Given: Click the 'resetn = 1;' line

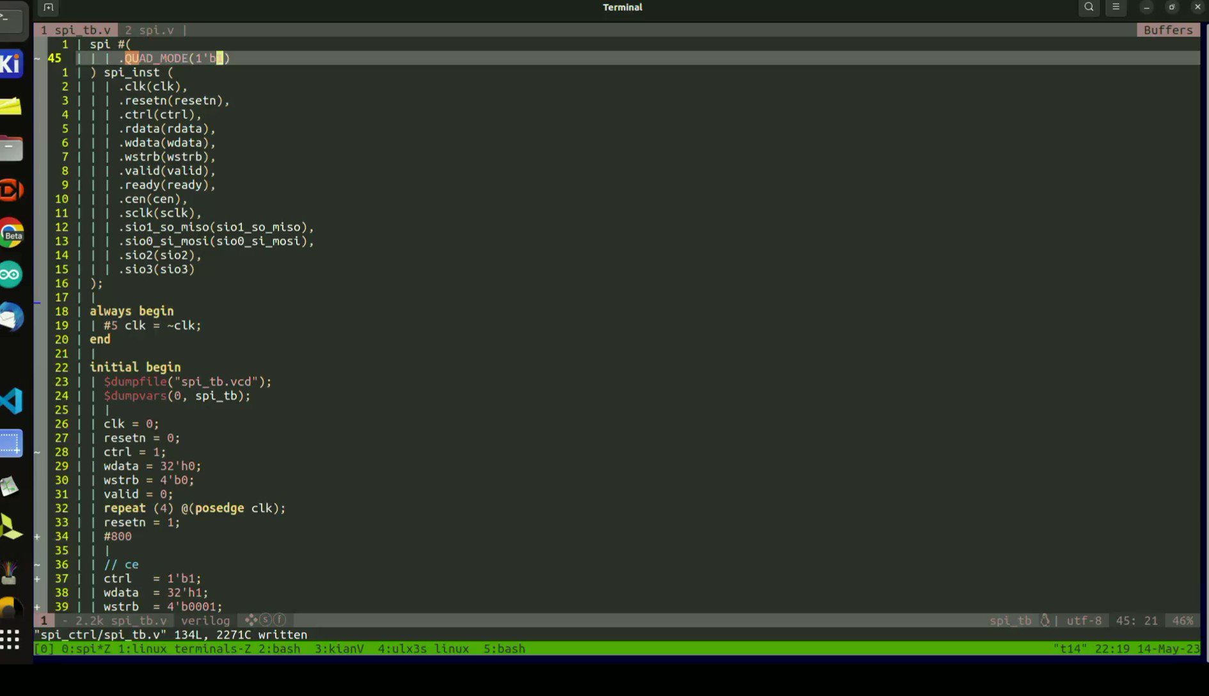Looking at the screenshot, I should 142,522.
